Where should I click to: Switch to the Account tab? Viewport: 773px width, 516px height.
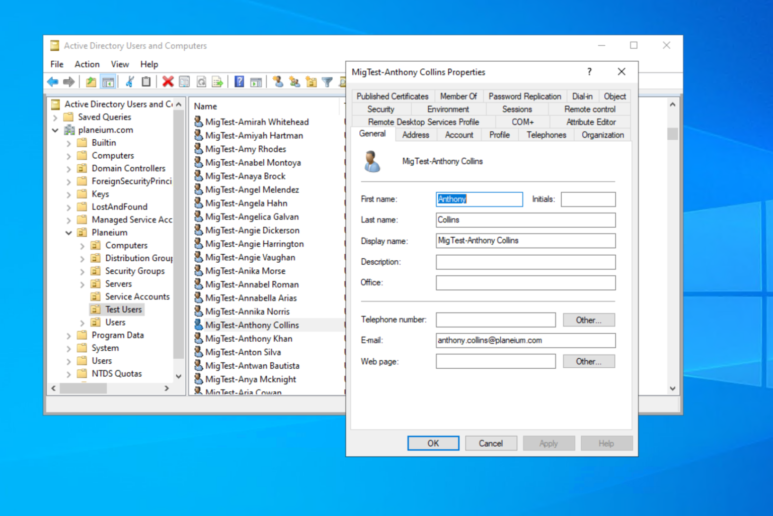click(459, 135)
